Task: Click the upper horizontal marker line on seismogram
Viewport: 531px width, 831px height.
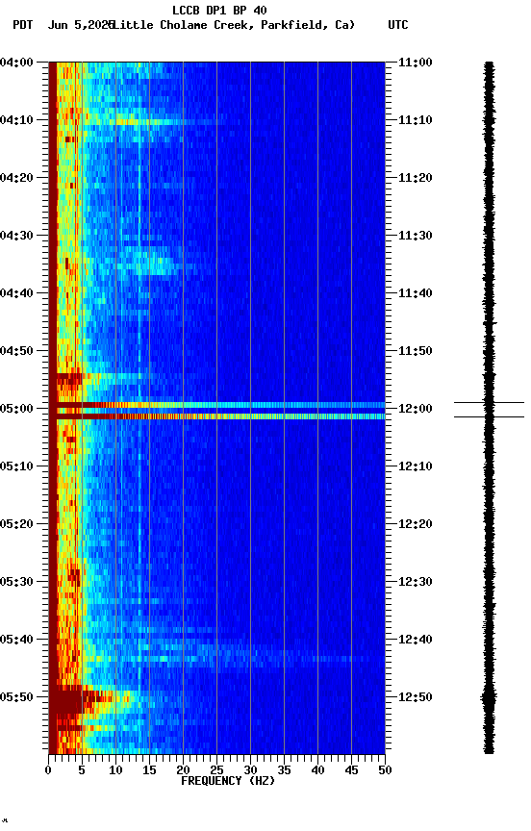Action: tap(489, 403)
